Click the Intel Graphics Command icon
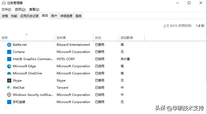Viewport: 207px width, 114px height. (x=9, y=59)
